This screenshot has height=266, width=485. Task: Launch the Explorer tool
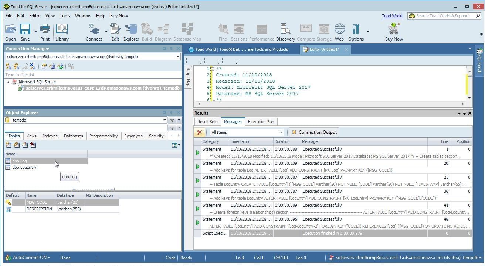pyautogui.click(x=131, y=32)
